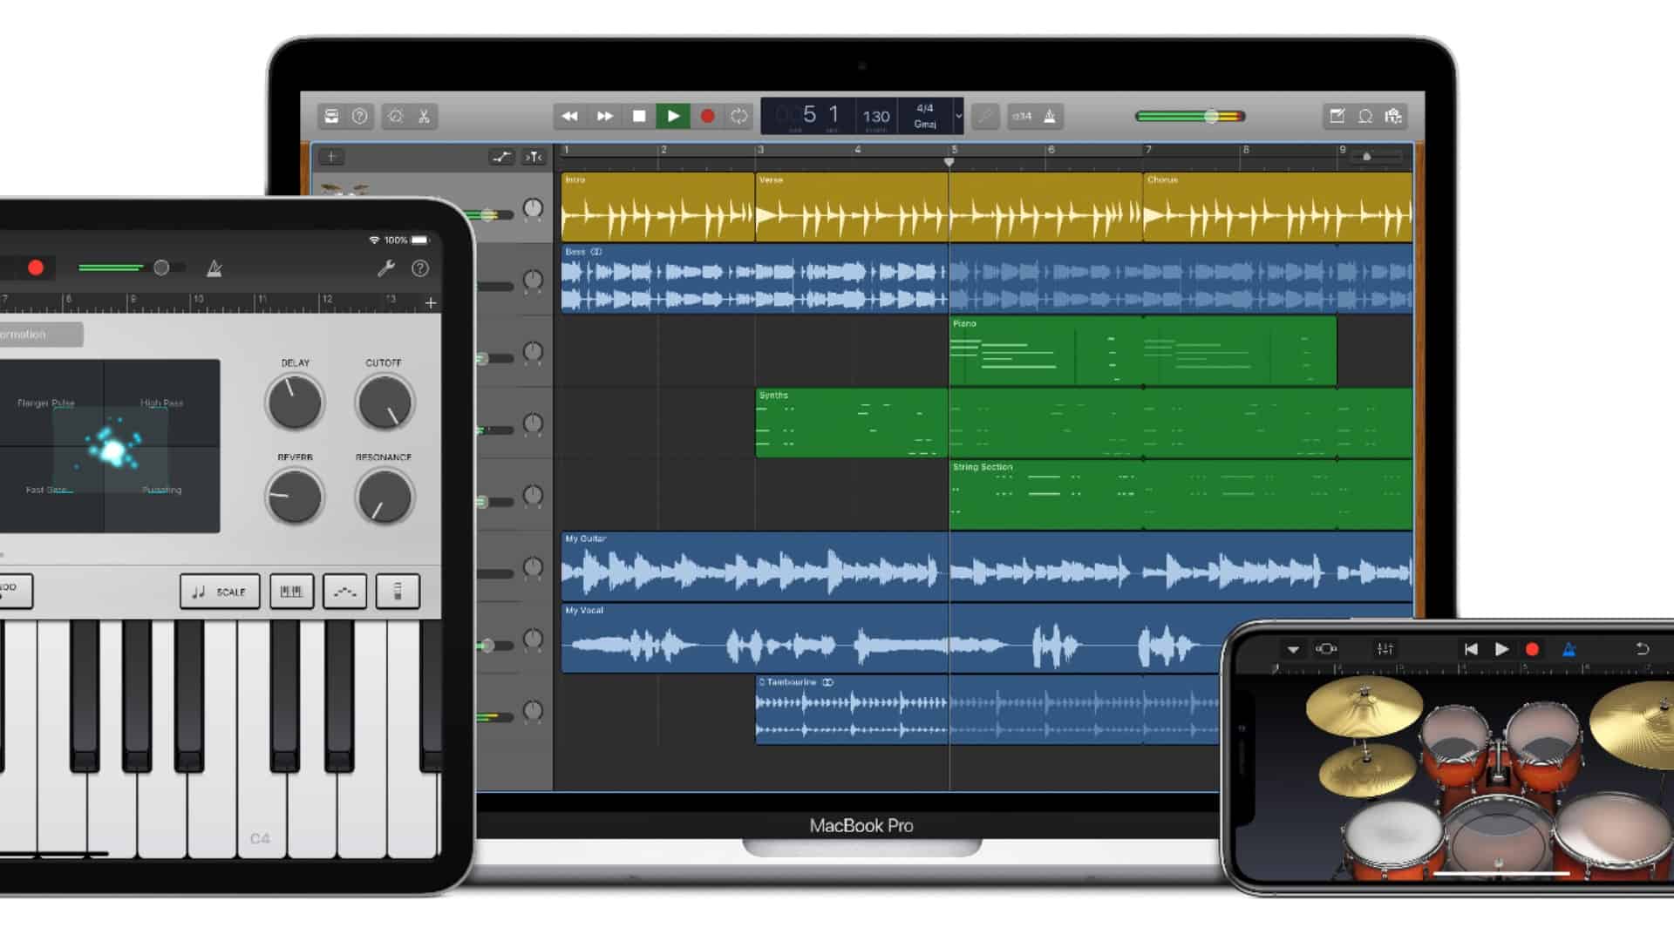Open iPad song settings wrench
Screen dimensions: 1674x941
pyautogui.click(x=385, y=268)
